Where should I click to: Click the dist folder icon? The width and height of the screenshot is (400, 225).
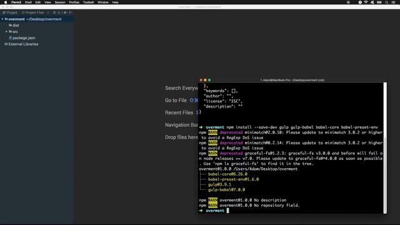[10, 25]
